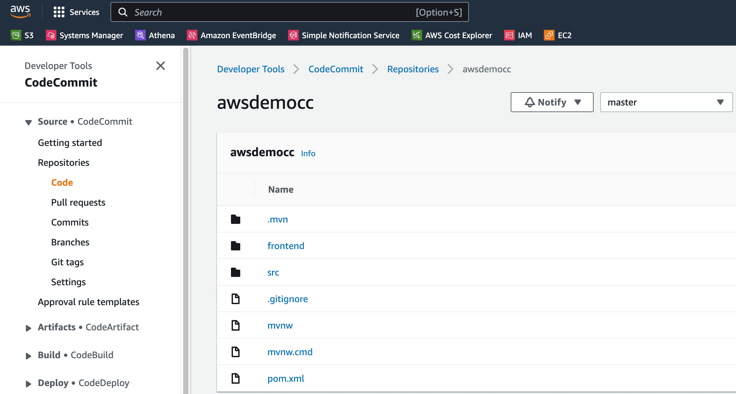Click the EC2 shortcut icon
Viewport: 736px width, 394px height.
click(549, 35)
